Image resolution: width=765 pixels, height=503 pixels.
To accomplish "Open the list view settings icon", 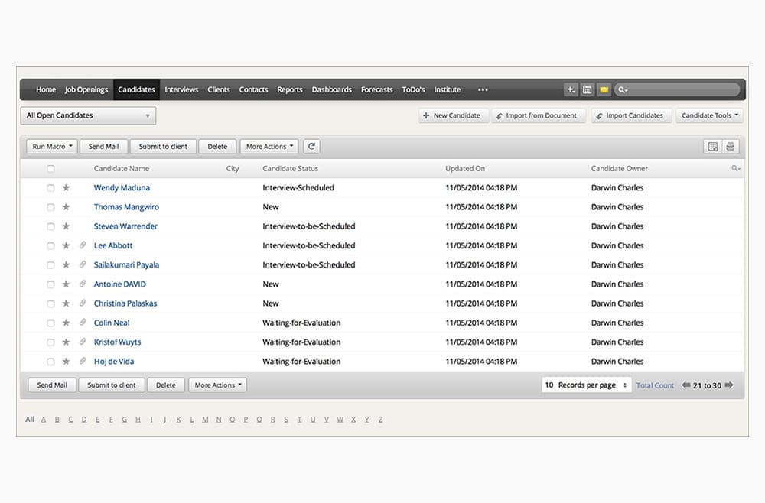I will pyautogui.click(x=713, y=146).
